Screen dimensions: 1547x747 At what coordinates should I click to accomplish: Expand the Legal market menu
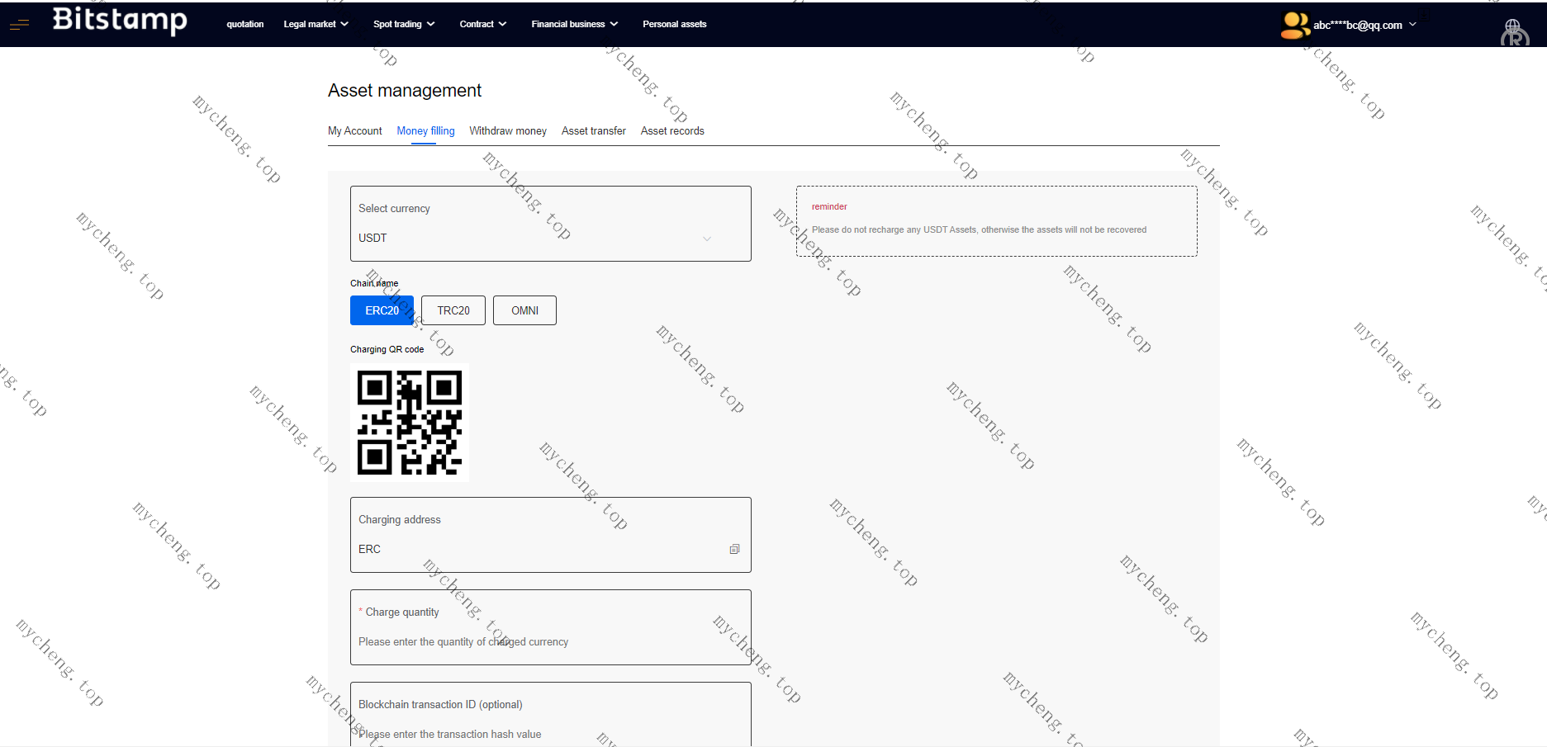(x=316, y=24)
